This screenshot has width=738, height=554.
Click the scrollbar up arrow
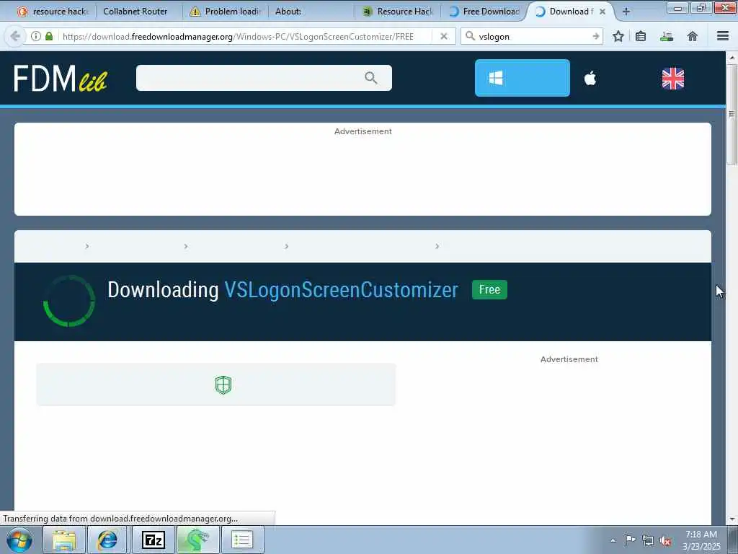click(732, 58)
